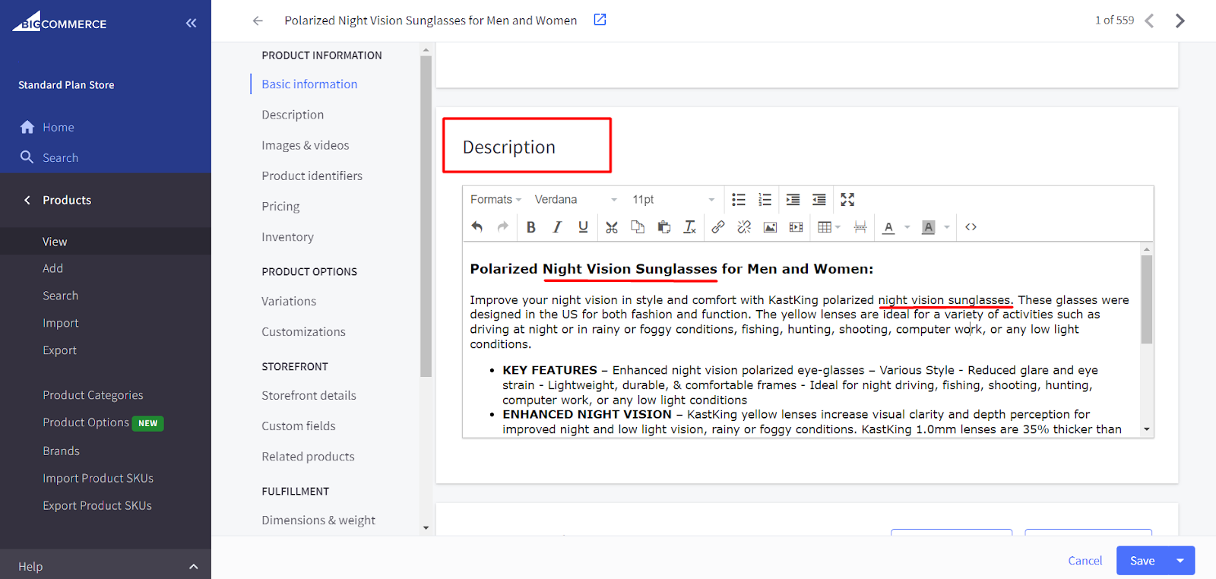Open Search in the top sidebar
The width and height of the screenshot is (1216, 579).
(x=60, y=158)
